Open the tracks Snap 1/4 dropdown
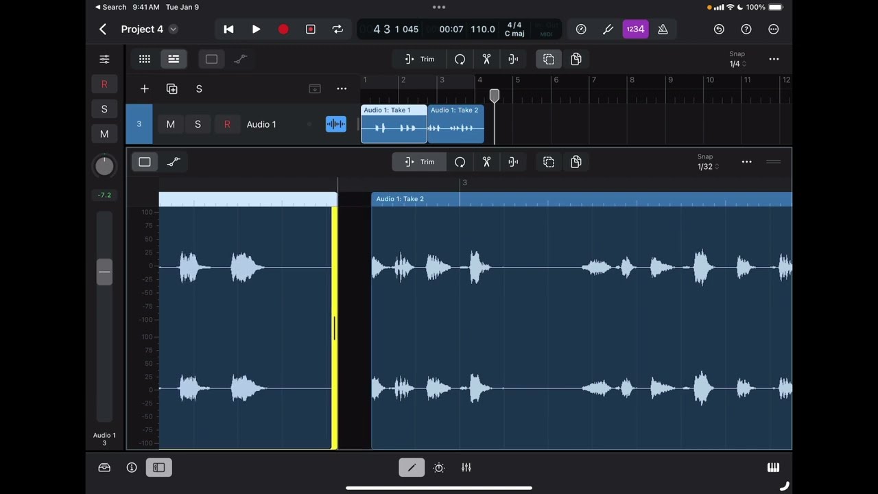The width and height of the screenshot is (878, 494). pos(737,59)
